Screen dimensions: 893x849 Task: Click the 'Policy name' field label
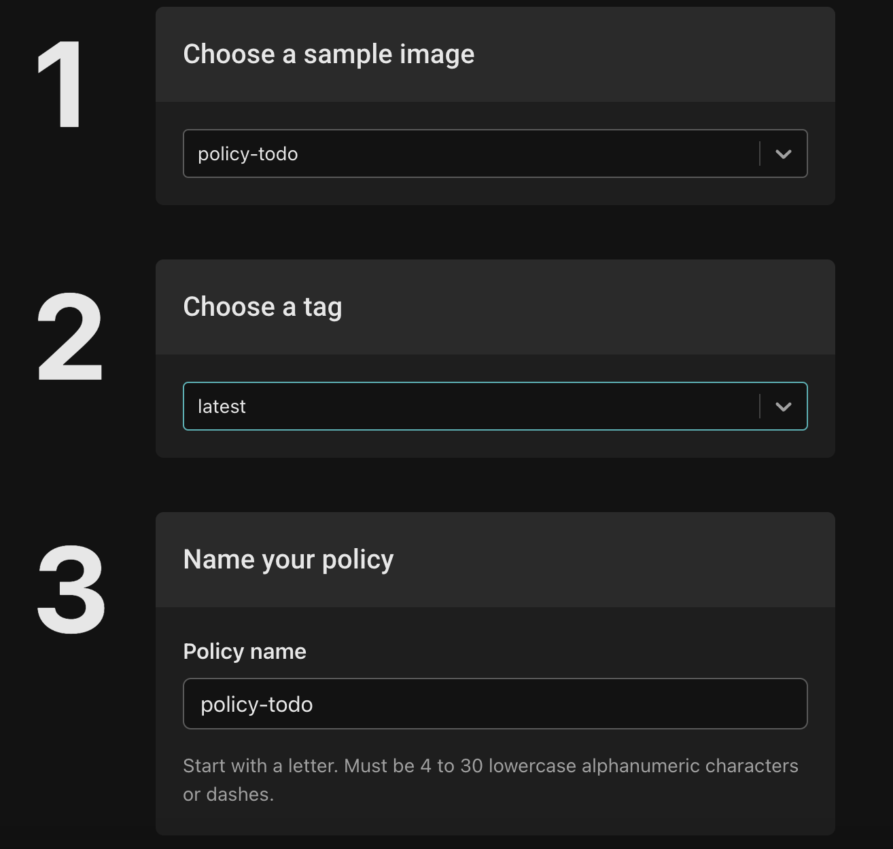click(245, 651)
